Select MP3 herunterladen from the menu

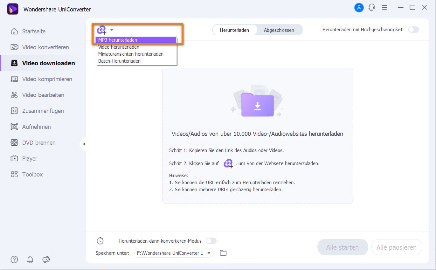(136, 40)
